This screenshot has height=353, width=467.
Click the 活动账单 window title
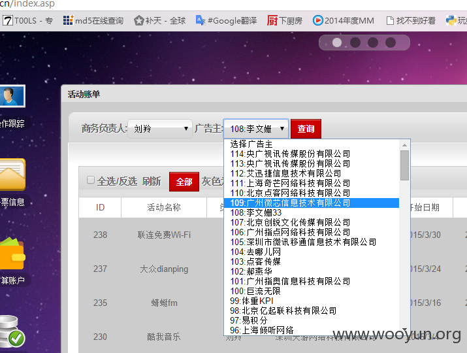[84, 94]
